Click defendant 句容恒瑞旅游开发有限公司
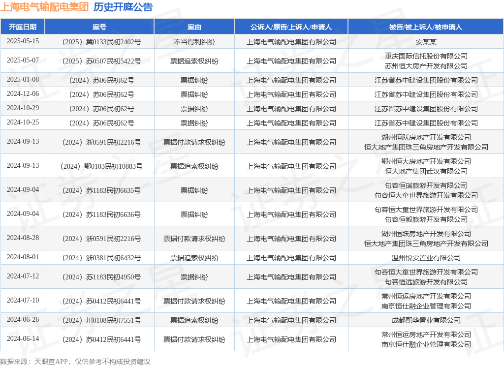 426,185
